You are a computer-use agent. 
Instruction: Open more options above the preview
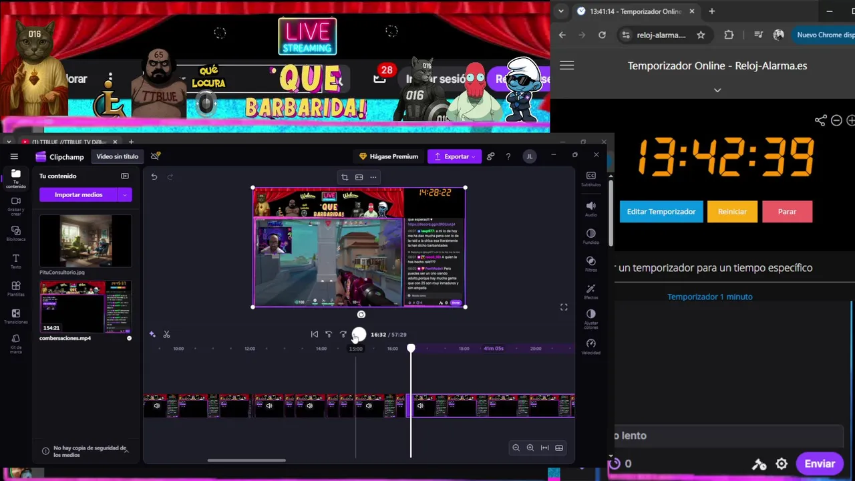click(373, 177)
